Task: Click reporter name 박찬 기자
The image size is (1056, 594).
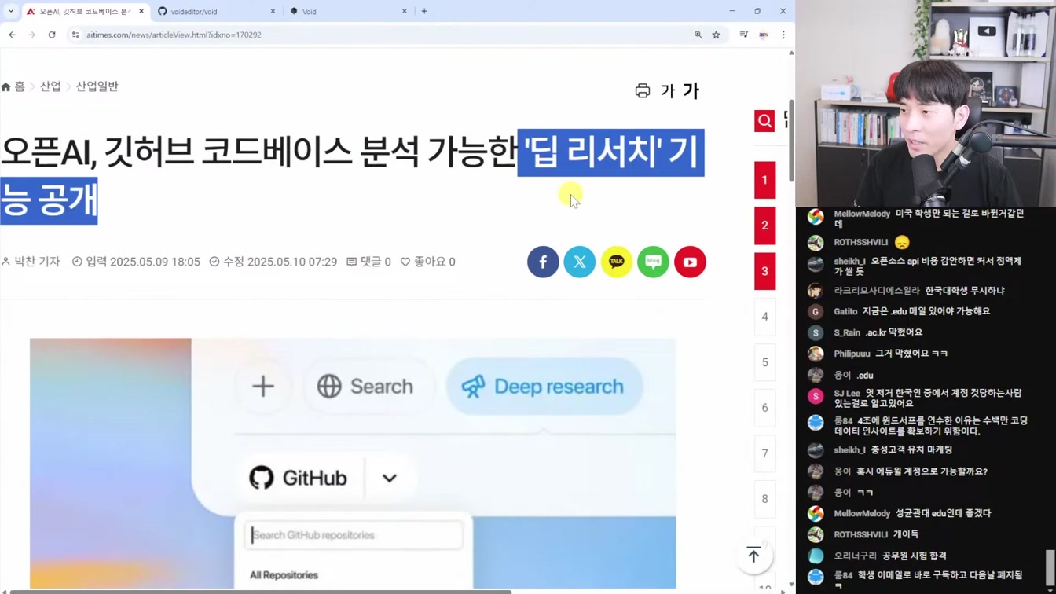Action: [31, 262]
